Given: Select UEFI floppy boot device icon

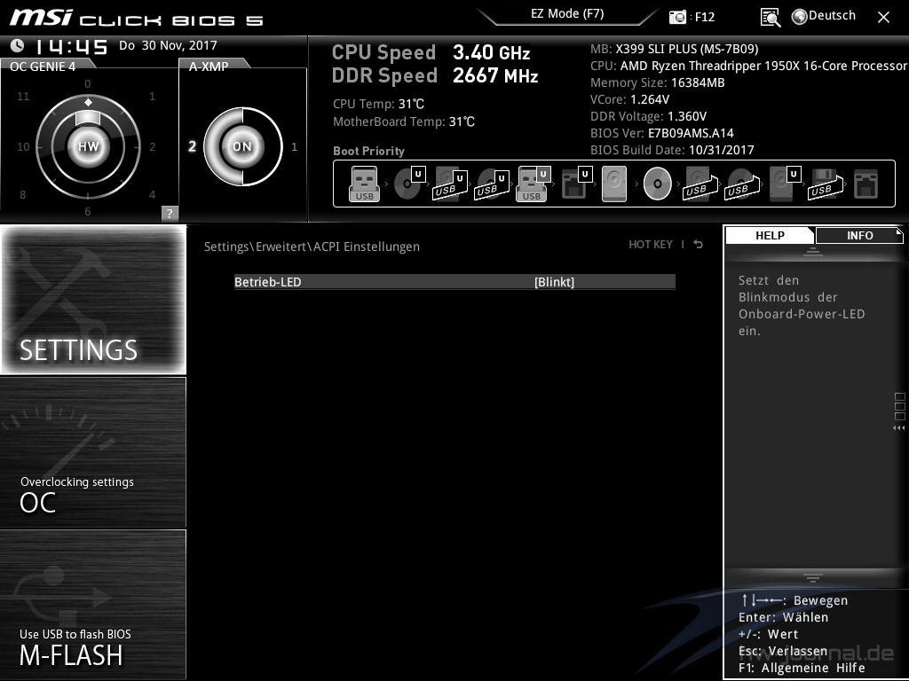Looking at the screenshot, I should pyautogui.click(x=576, y=184).
